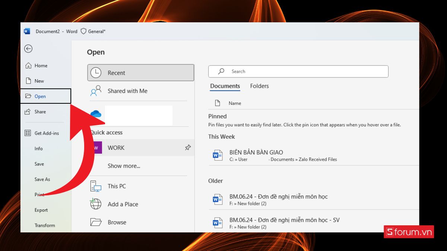Click the General sensitivity shield label
Viewport: 447px width, 251px height.
click(93, 31)
